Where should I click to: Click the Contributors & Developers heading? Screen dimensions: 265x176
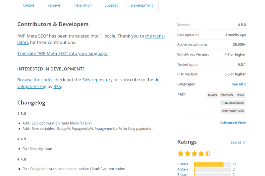(53, 24)
